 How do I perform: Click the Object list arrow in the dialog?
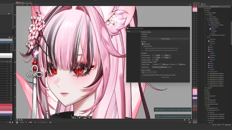point(140,31)
